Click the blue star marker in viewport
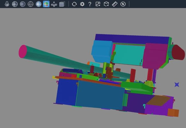The height and width of the screenshot is (128, 186). pos(177,84)
